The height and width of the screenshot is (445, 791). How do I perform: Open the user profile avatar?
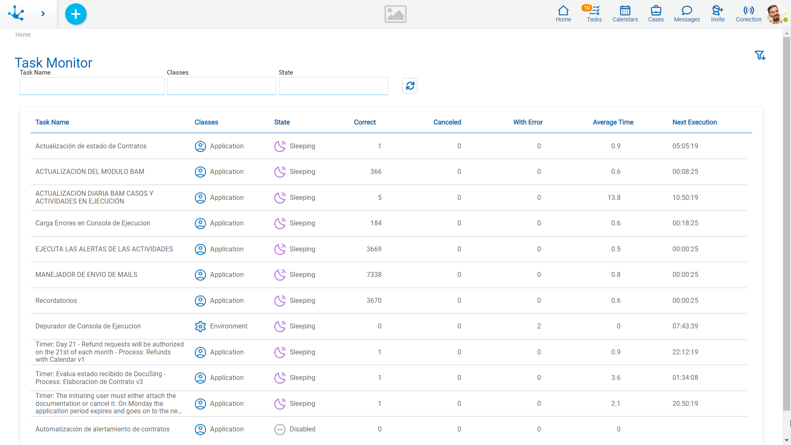(x=775, y=14)
